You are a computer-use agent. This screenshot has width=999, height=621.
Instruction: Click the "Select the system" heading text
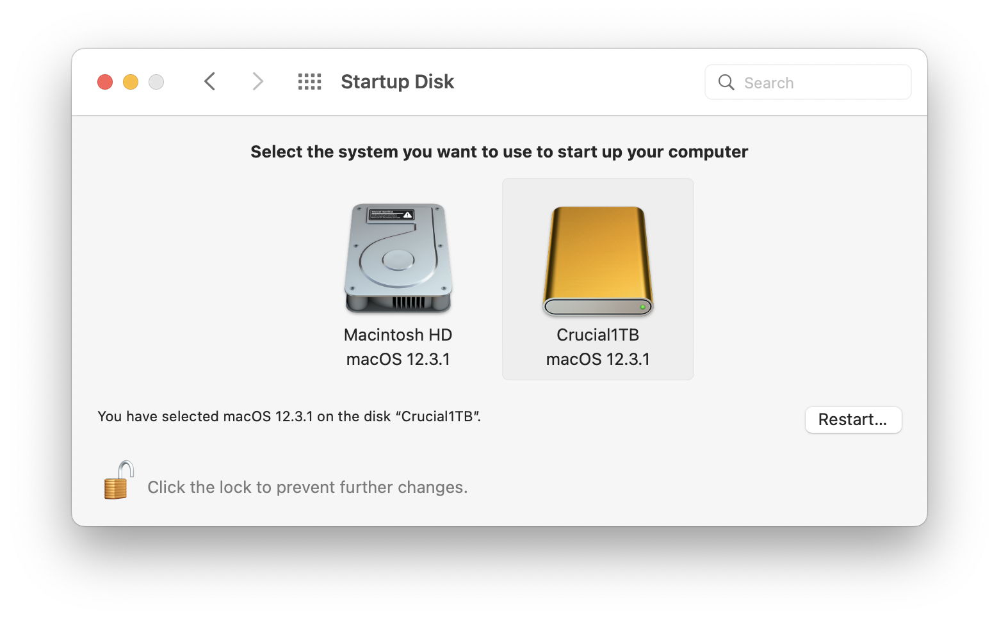[x=499, y=152]
